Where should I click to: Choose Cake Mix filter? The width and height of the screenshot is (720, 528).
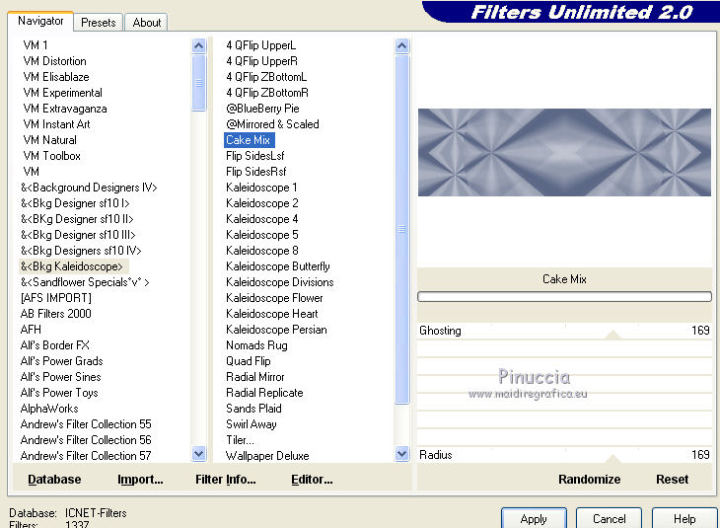pos(248,140)
